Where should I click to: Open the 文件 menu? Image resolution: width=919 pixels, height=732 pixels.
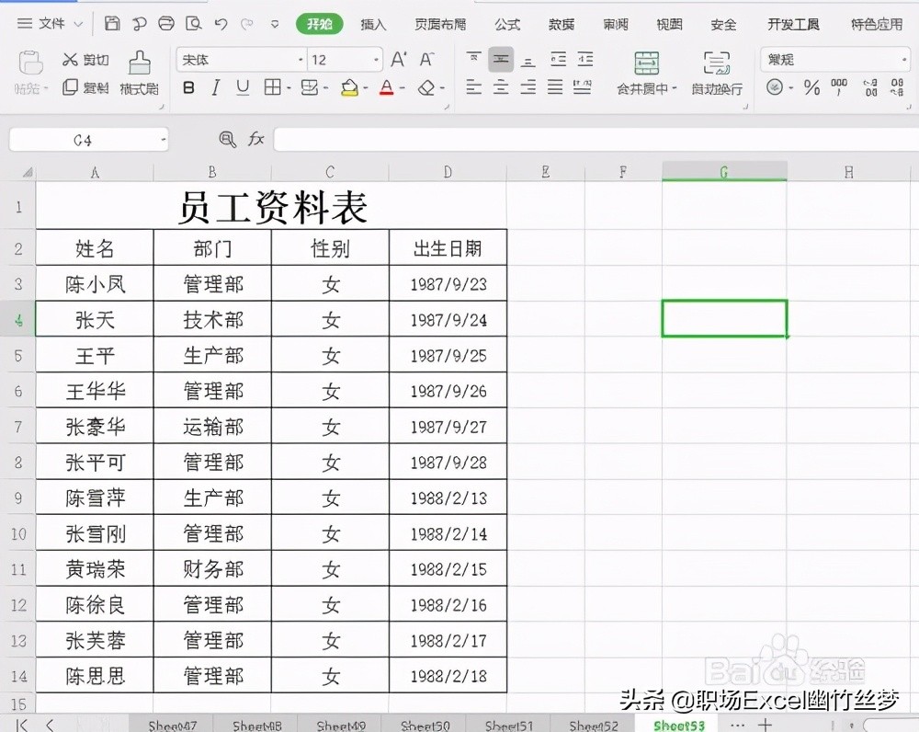pos(51,24)
